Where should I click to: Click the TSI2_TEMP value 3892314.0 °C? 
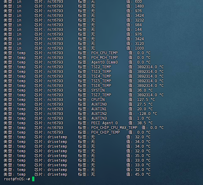[150, 67]
